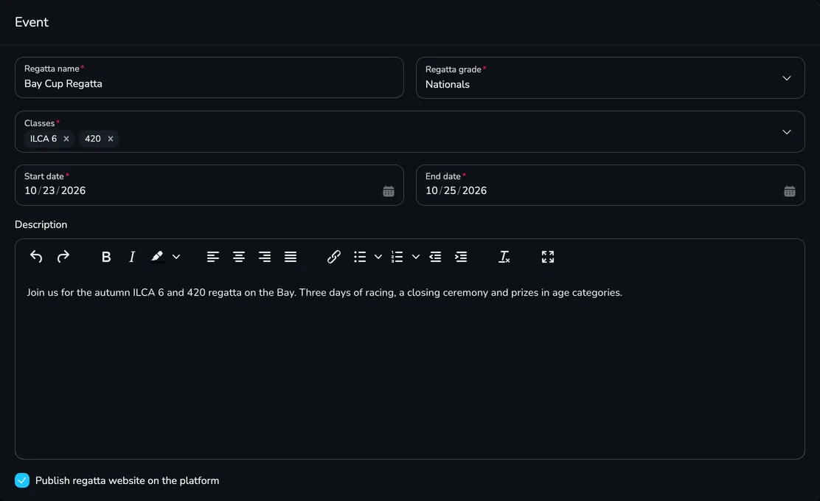Apply italic formatting in the description

pos(132,257)
